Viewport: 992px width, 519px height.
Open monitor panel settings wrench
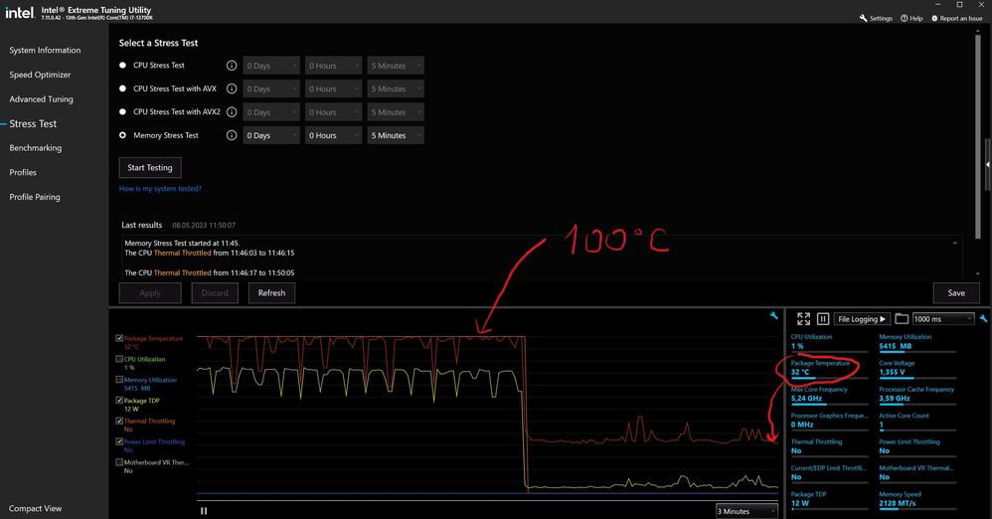pos(983,318)
